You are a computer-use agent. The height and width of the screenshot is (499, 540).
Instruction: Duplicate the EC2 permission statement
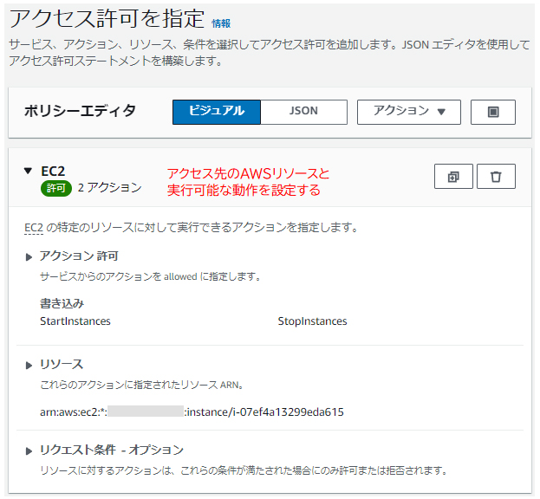click(x=453, y=177)
